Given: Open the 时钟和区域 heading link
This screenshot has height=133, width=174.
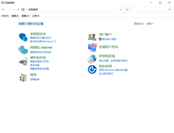Looking at the screenshot, I should click(107, 56).
